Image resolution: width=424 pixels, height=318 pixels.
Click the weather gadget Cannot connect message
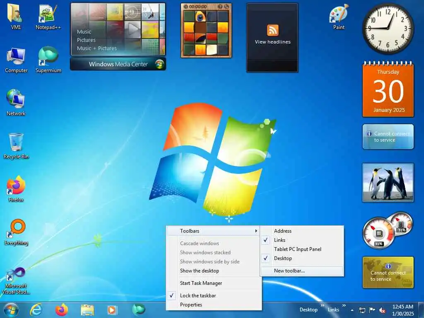388,137
